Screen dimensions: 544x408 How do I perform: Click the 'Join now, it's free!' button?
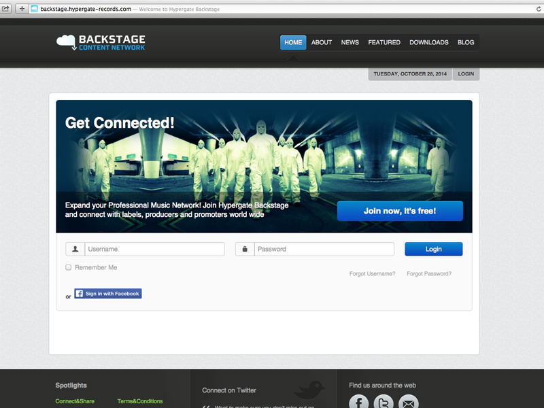click(400, 211)
